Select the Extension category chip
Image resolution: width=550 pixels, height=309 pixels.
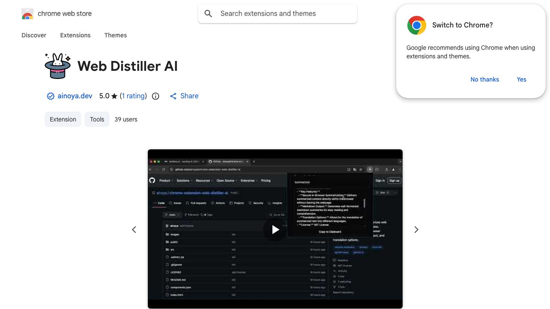(63, 119)
